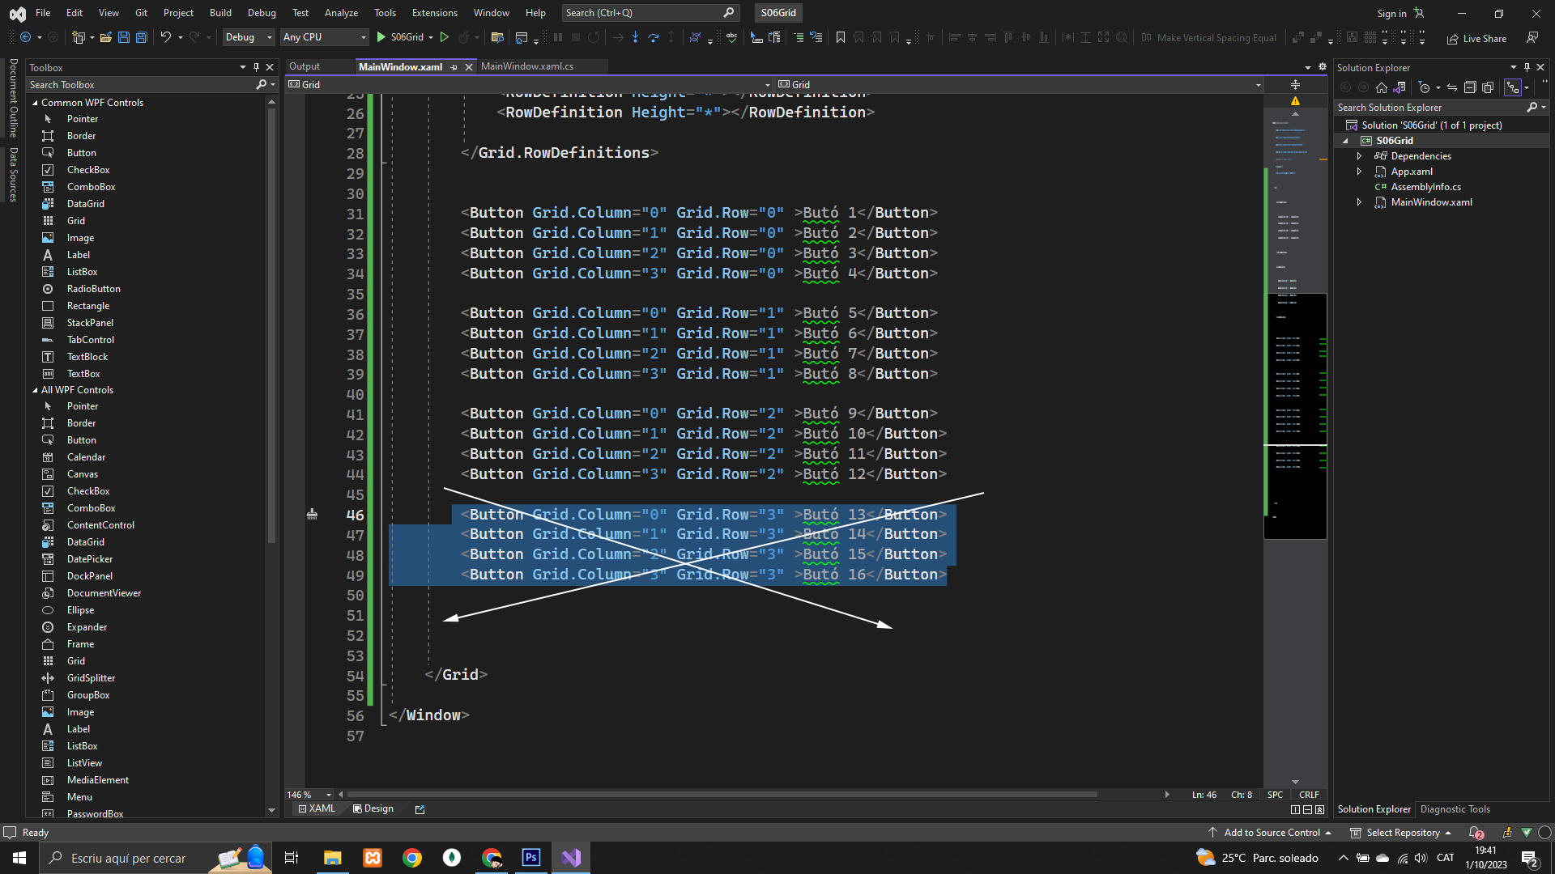Screen dimensions: 1555x874
Task: Click the Open File folder icon
Action: (106, 37)
